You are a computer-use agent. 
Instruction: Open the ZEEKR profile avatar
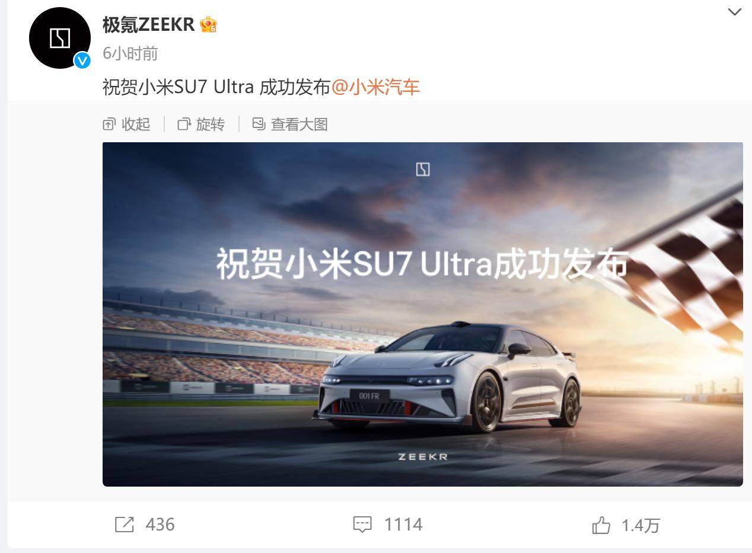coord(59,39)
